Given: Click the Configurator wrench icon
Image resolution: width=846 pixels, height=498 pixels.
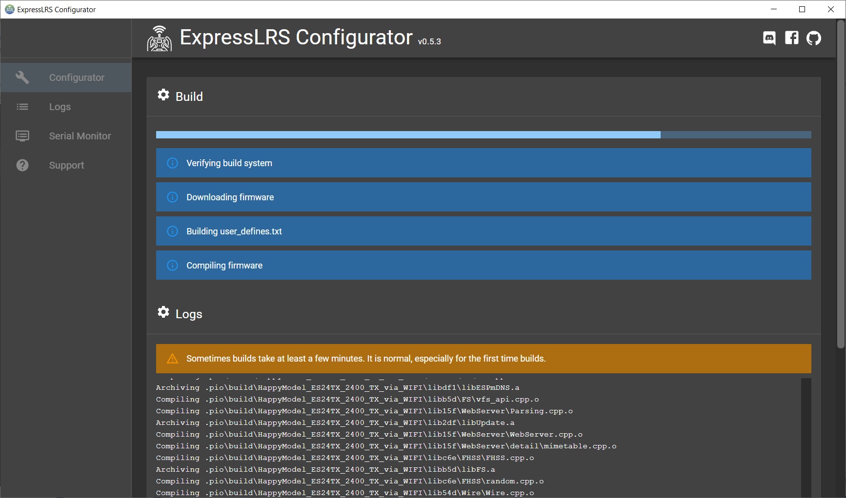Looking at the screenshot, I should click(22, 77).
